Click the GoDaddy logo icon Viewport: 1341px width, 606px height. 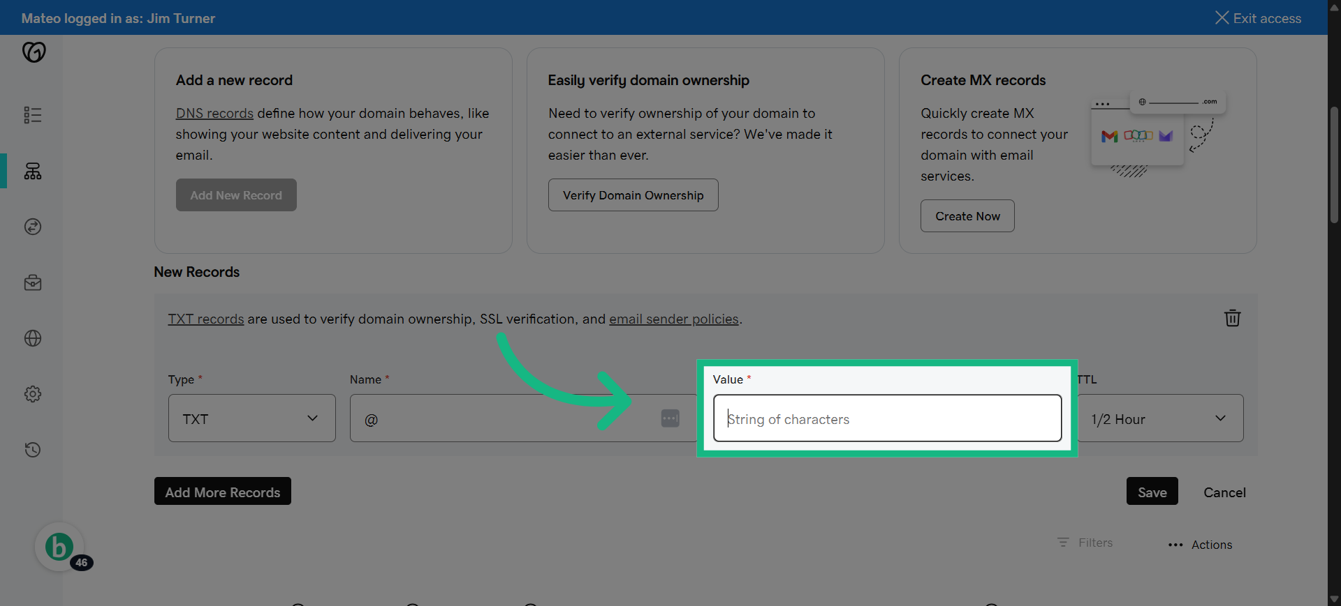[34, 52]
